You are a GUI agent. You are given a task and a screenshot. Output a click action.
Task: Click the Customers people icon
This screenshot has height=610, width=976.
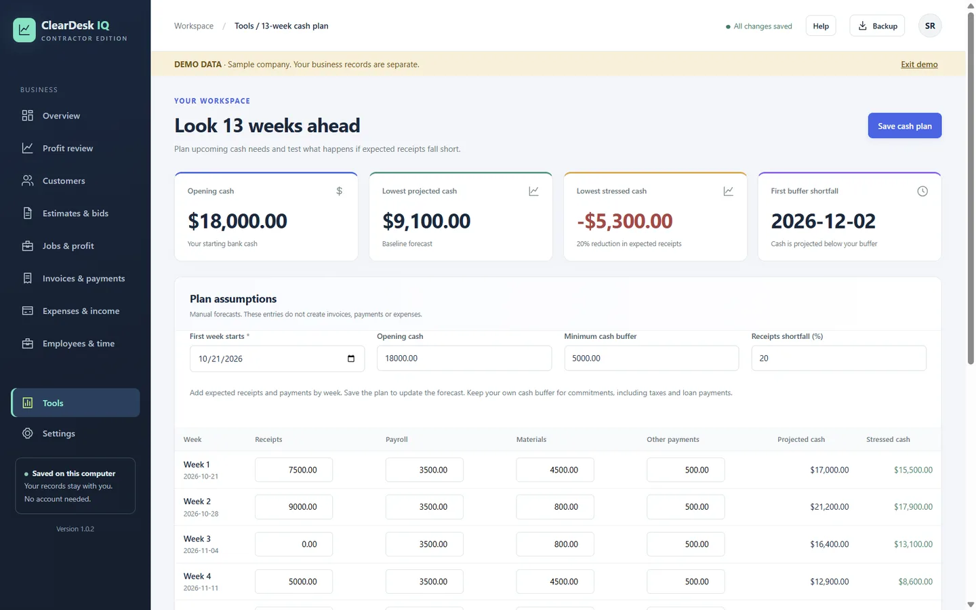point(28,181)
